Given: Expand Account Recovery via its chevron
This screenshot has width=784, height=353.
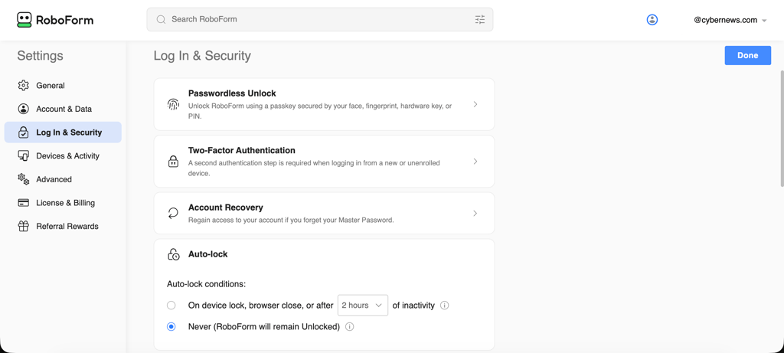Looking at the screenshot, I should tap(475, 214).
